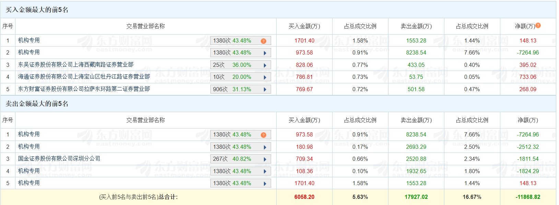Expand arrow for 国金证券 深圳分公司 row
The height and width of the screenshot is (205, 559).
[x=265, y=159]
